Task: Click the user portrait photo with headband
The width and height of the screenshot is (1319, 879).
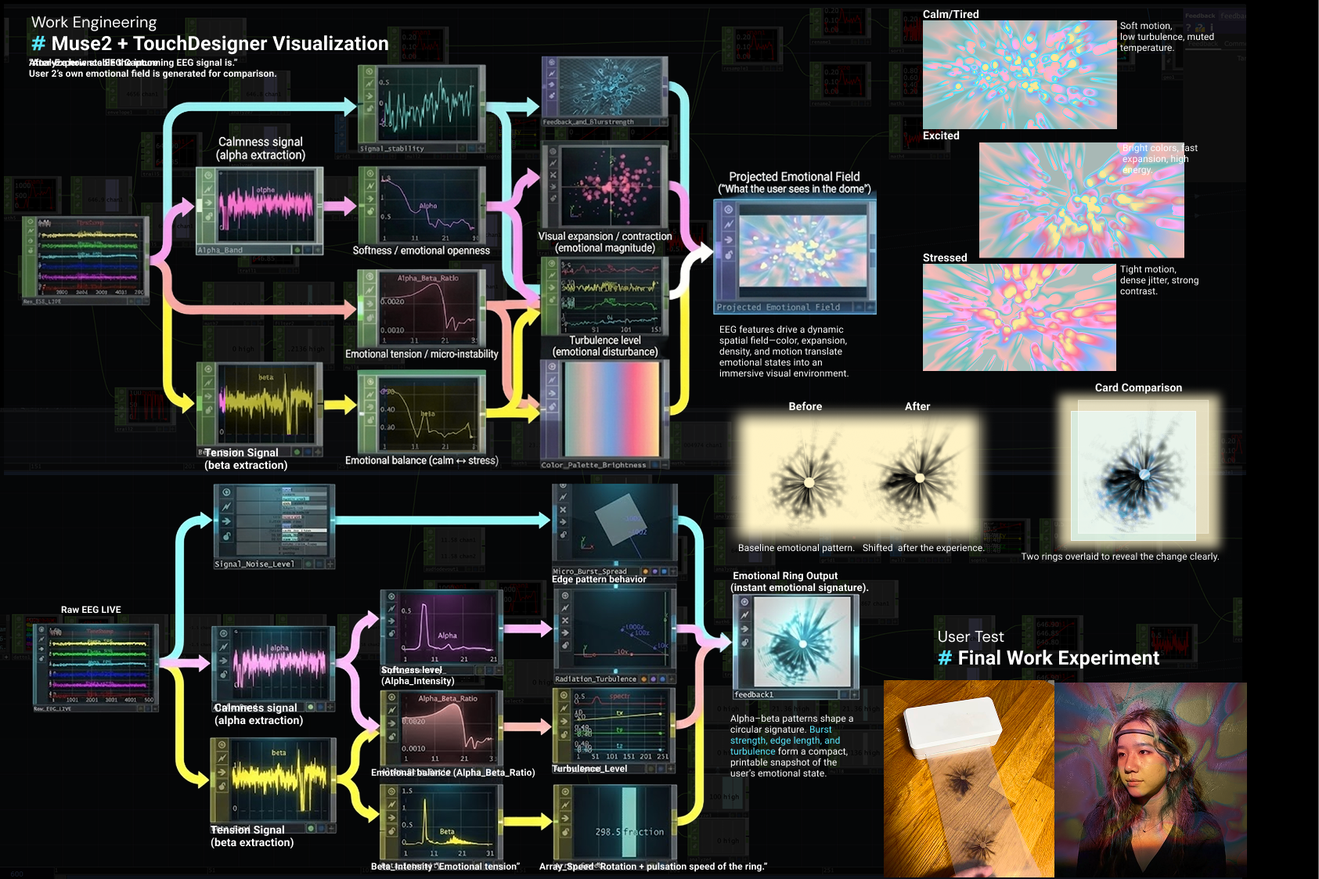Action: coord(1151,780)
